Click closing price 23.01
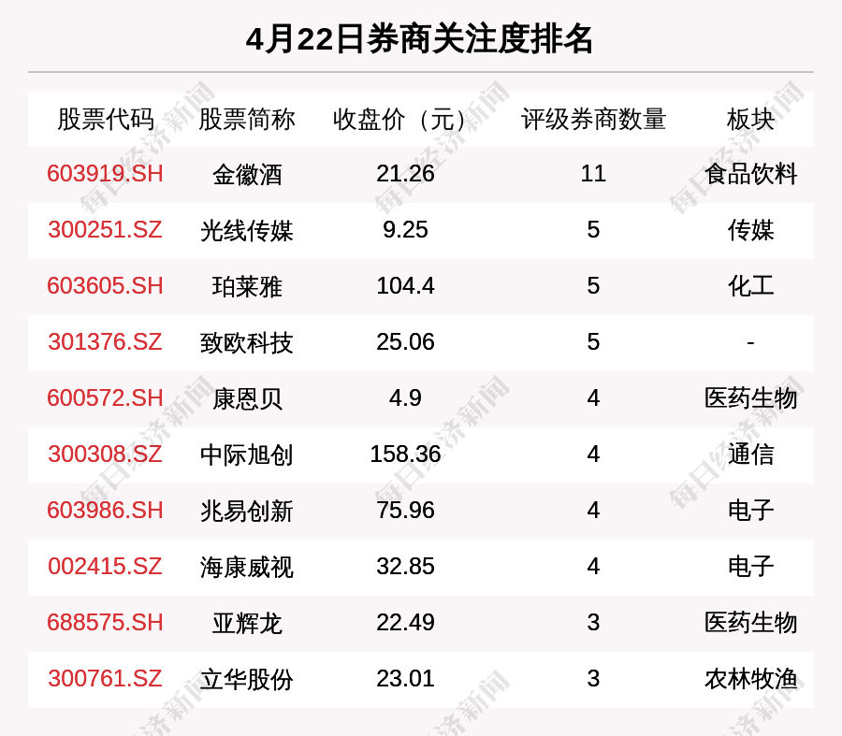The image size is (842, 736). [405, 679]
